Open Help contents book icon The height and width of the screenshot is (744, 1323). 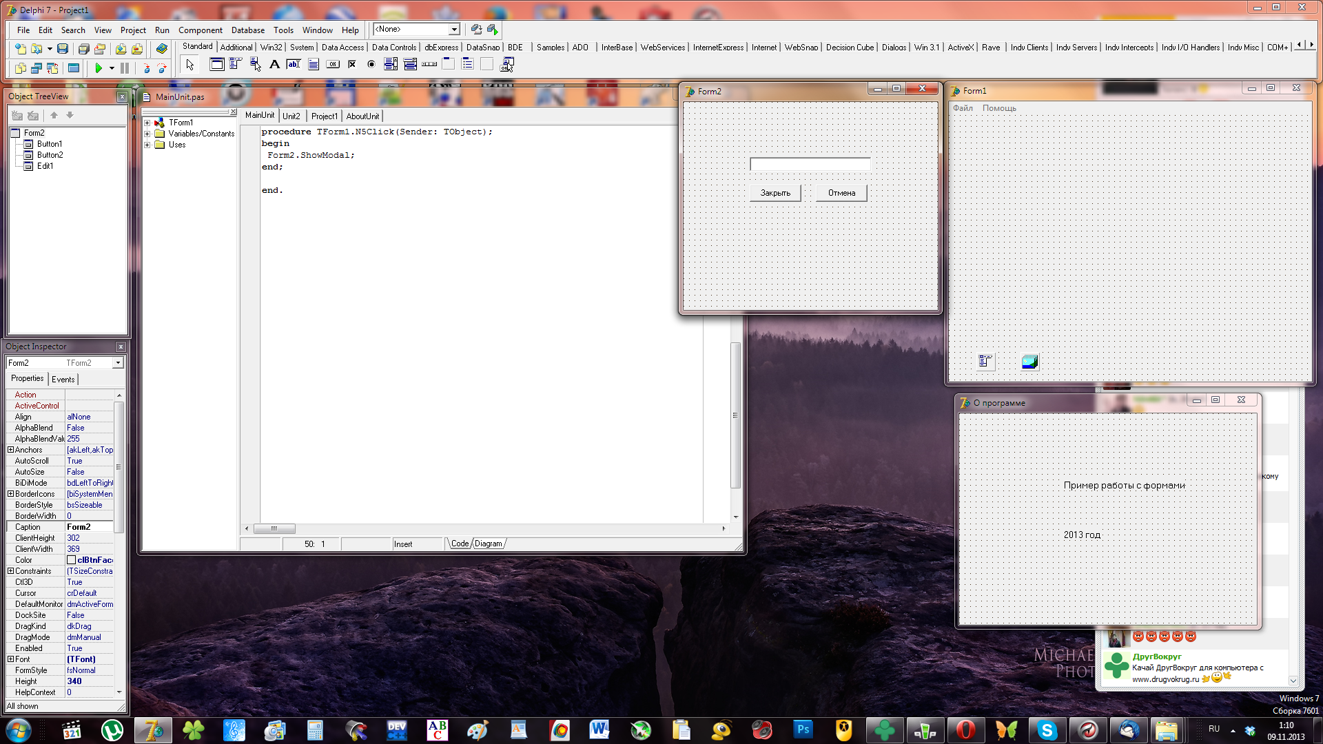tap(162, 49)
